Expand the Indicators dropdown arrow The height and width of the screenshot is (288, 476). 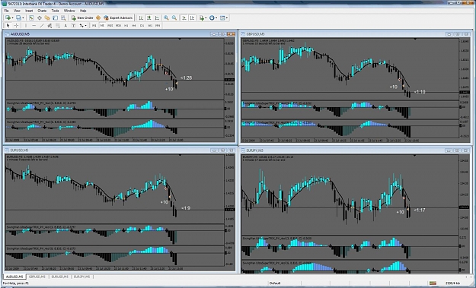[206, 18]
